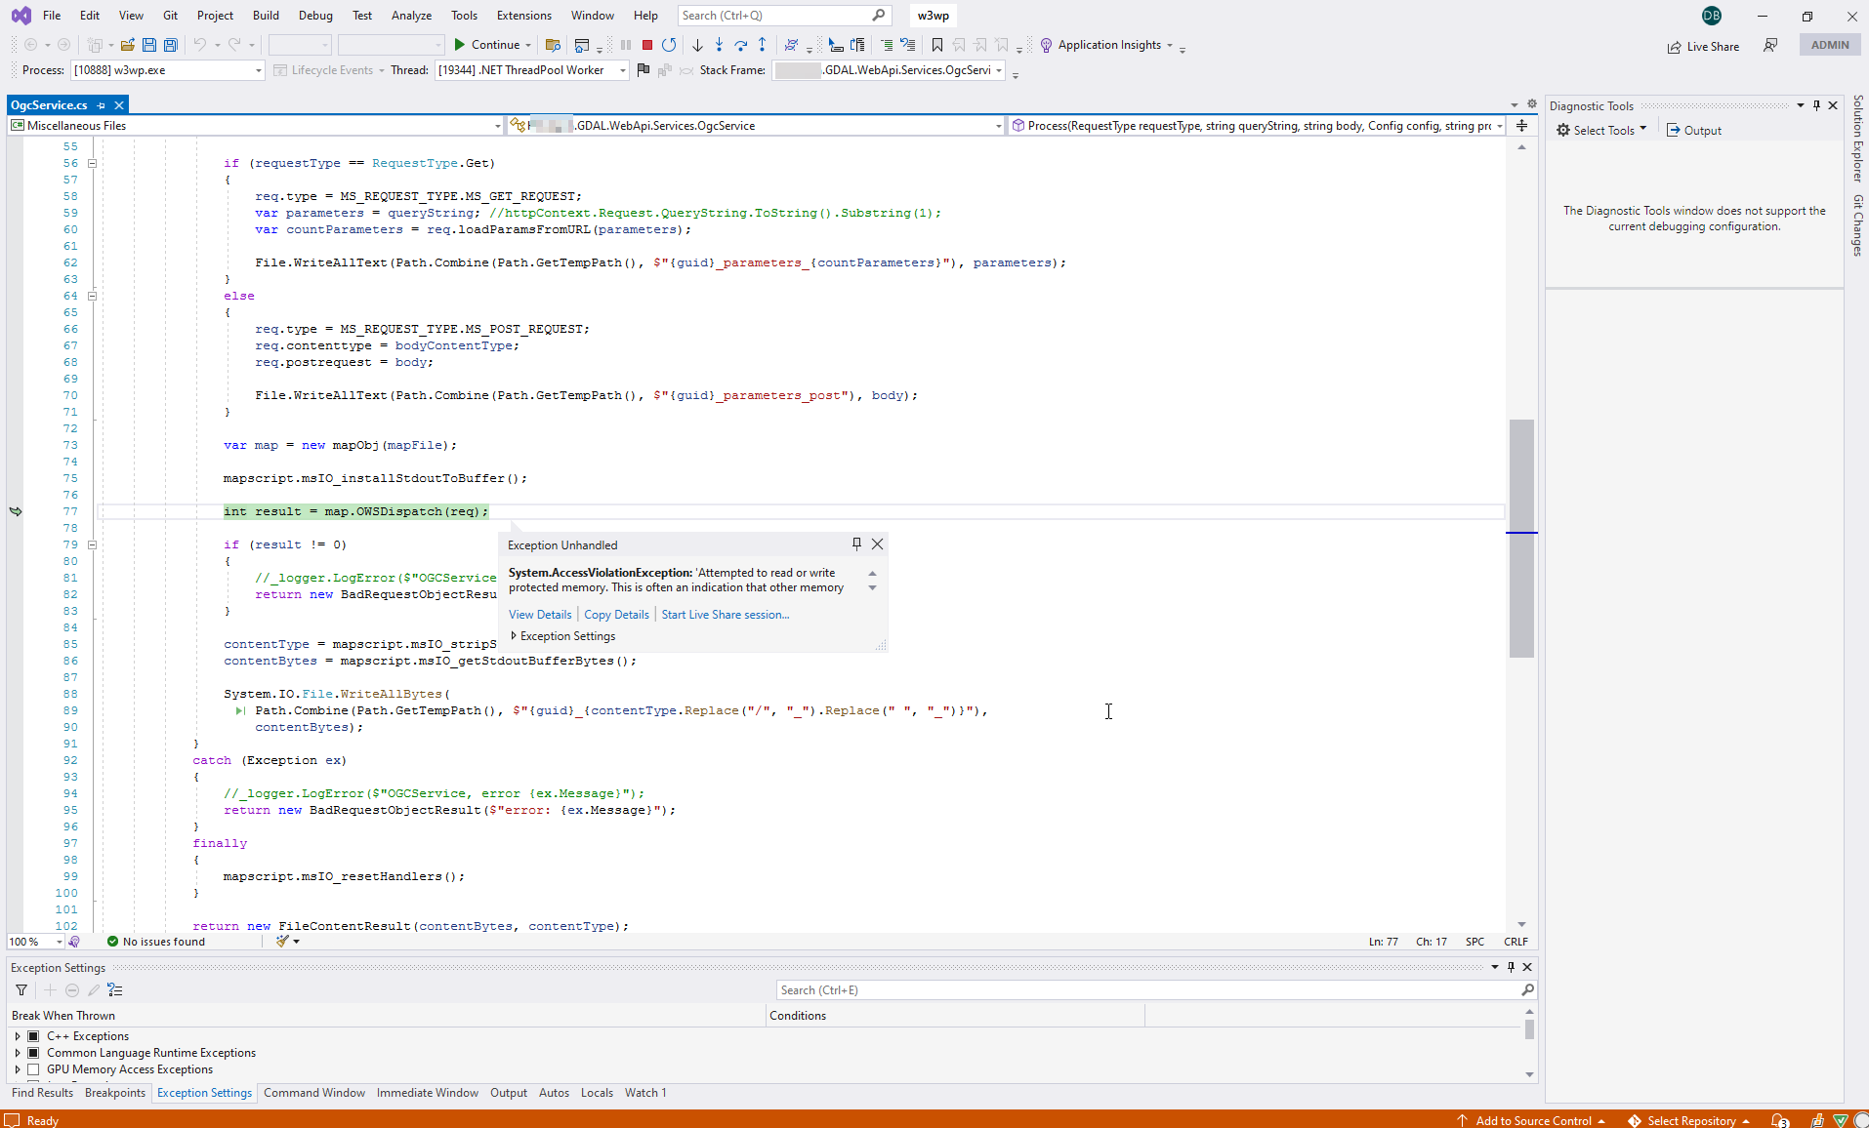Switch to the Breakpoints tab
This screenshot has width=1869, height=1128.
[114, 1093]
